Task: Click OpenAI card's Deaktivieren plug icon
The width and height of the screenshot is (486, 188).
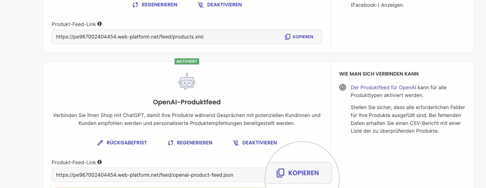Action: [x=236, y=143]
